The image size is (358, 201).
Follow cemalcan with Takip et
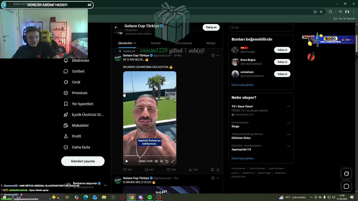click(x=282, y=74)
